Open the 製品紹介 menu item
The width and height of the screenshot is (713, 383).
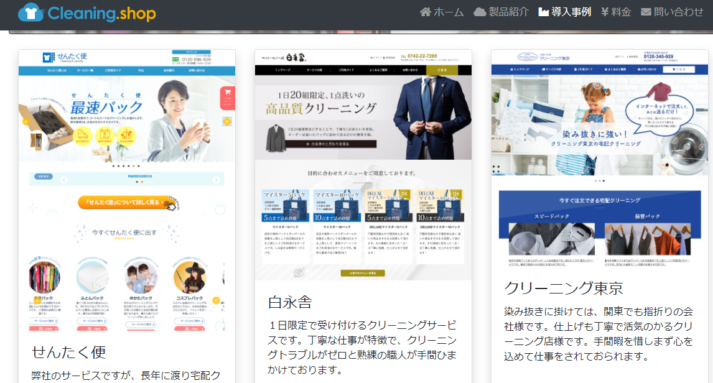point(501,12)
